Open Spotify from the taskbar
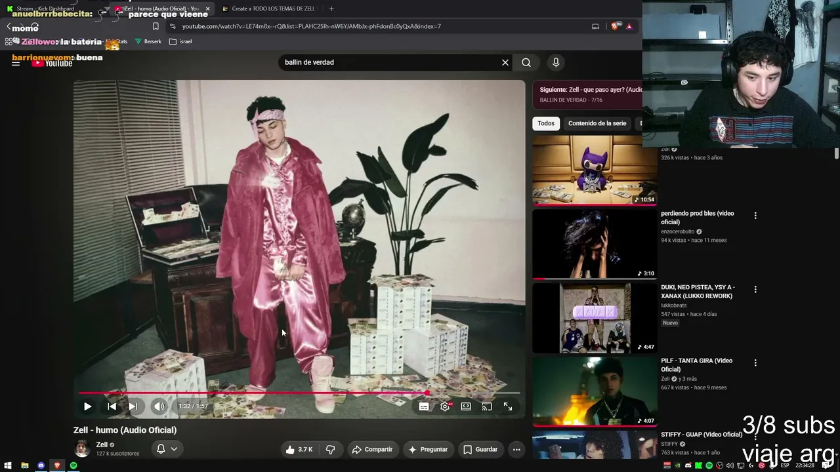The image size is (840, 472). tap(73, 465)
